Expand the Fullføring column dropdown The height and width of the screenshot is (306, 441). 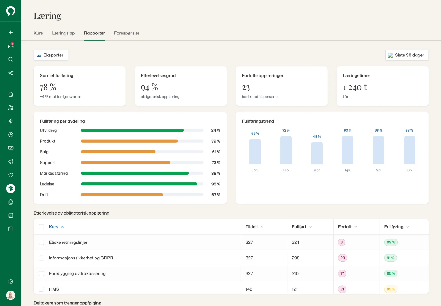click(408, 227)
